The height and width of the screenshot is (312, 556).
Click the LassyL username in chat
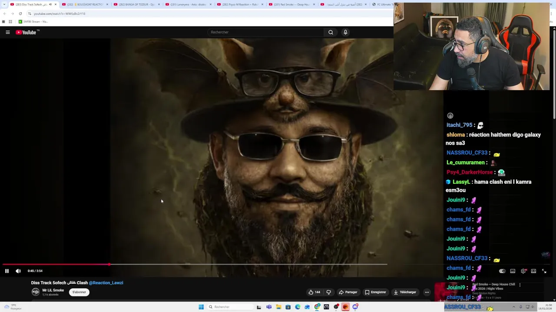[x=461, y=182]
